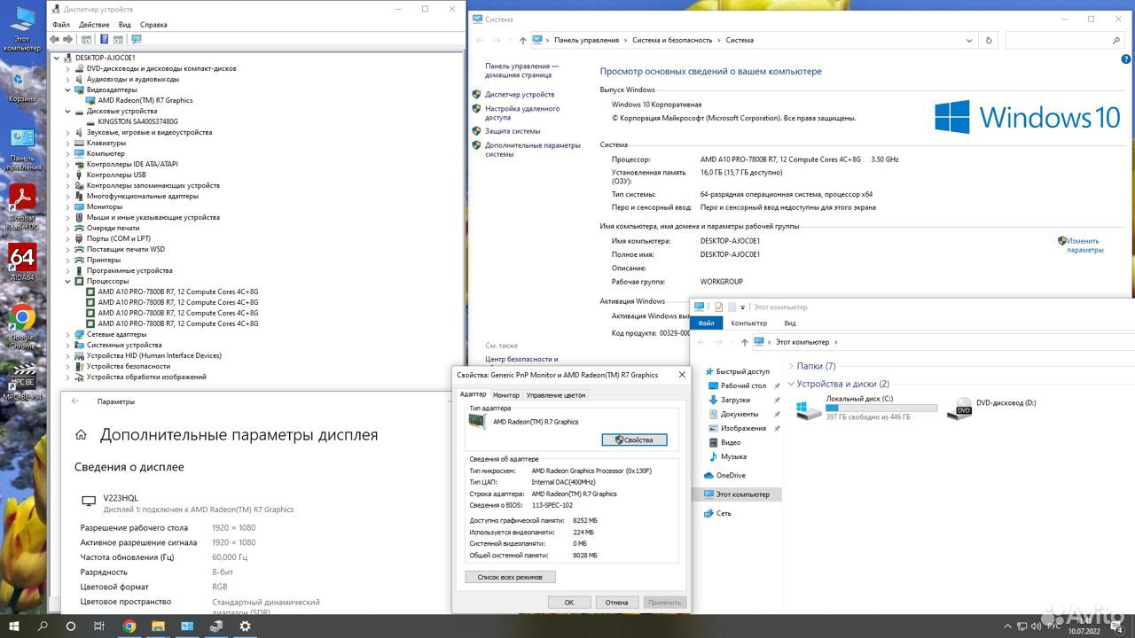Click Система и безопасность breadcrumb segment
1135x638 pixels.
pos(672,40)
